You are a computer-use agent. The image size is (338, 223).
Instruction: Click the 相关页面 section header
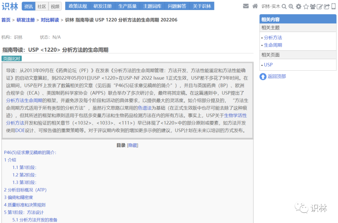click(x=298, y=55)
